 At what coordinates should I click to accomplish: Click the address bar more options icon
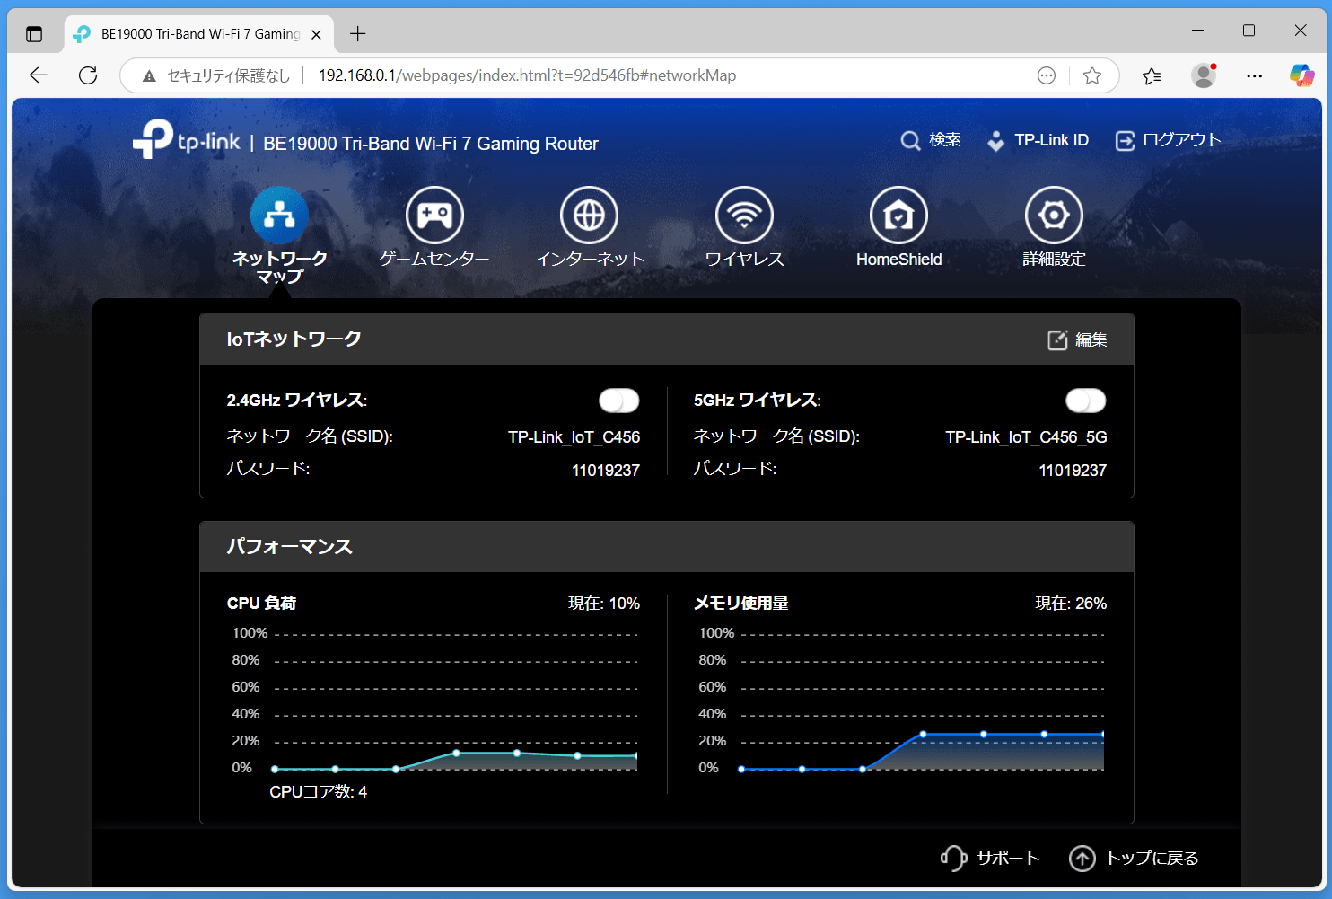1047,75
